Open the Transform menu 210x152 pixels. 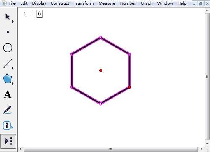coord(84,3)
